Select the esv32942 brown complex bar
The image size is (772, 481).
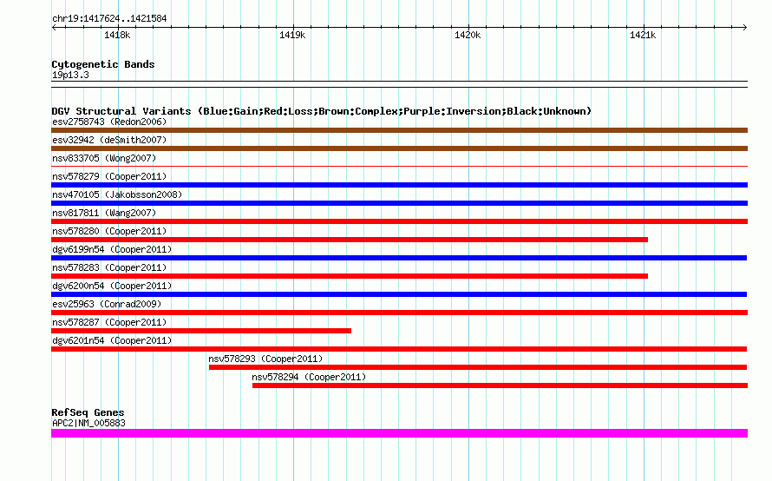tap(399, 148)
